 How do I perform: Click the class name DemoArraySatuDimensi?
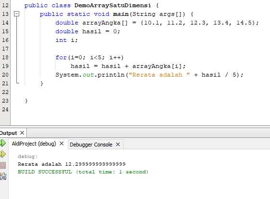pyautogui.click(x=113, y=5)
